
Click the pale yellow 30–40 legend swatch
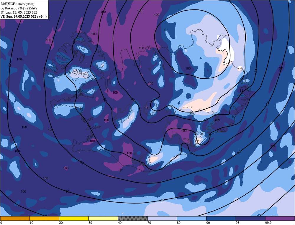click(x=103, y=218)
